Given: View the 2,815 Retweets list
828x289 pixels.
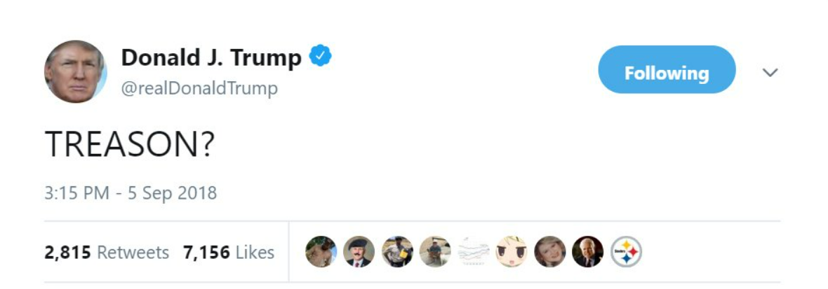Looking at the screenshot, I should (107, 252).
